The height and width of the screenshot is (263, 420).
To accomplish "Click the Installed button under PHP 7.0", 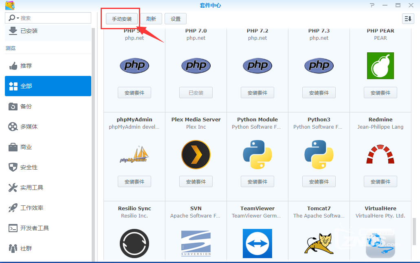I will (x=196, y=93).
